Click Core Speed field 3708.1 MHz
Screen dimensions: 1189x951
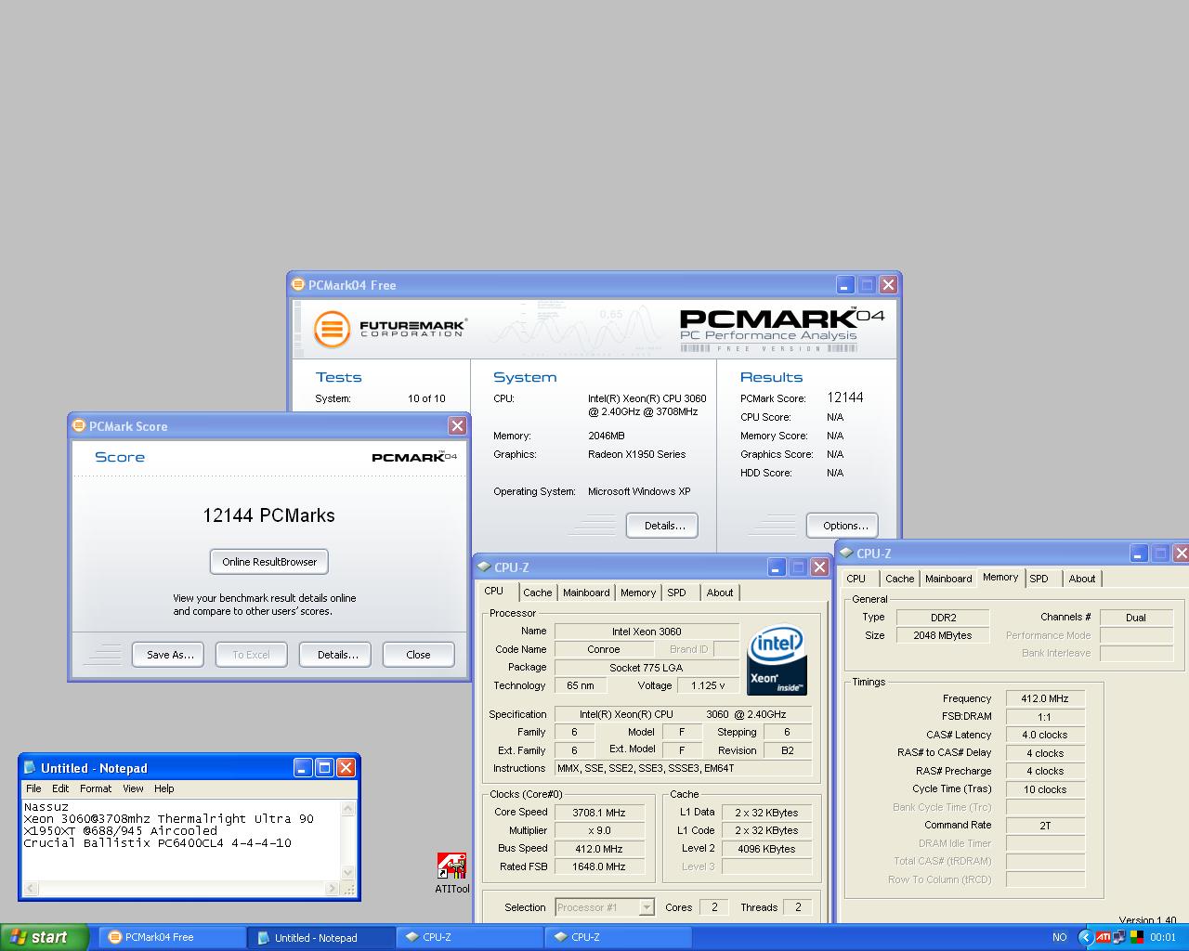click(599, 813)
